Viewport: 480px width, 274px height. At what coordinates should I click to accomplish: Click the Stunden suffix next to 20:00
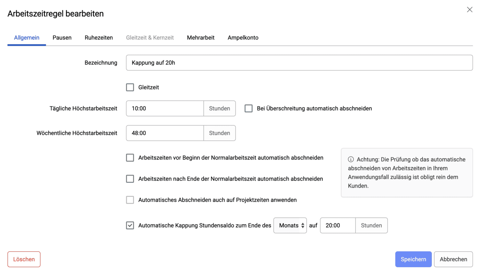pos(371,225)
